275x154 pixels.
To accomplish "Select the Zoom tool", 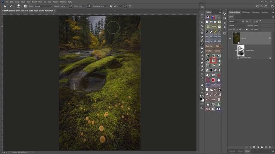I will coord(202,89).
